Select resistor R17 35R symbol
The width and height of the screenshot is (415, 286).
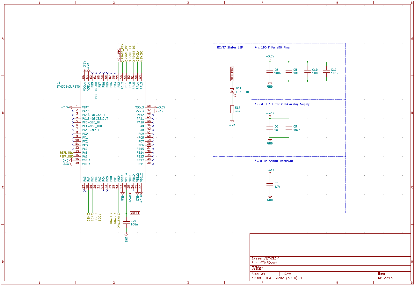232,109
